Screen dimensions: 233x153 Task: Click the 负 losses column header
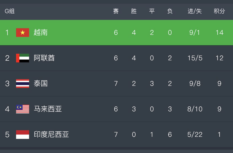pos(170,11)
